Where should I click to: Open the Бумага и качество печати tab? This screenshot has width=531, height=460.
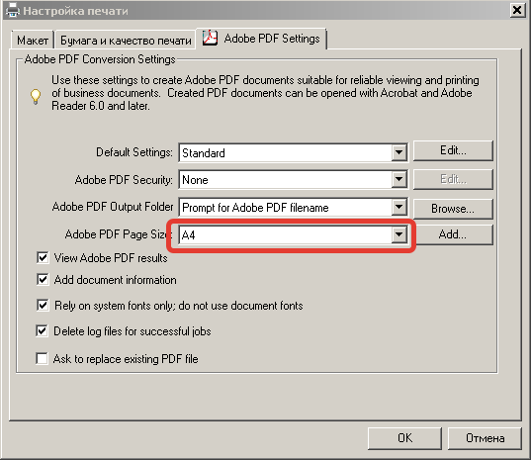click(126, 41)
